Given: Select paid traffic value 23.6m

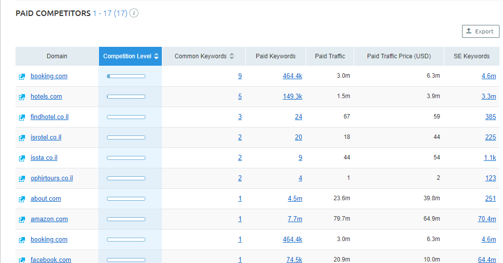Looking at the screenshot, I should pyautogui.click(x=342, y=198).
